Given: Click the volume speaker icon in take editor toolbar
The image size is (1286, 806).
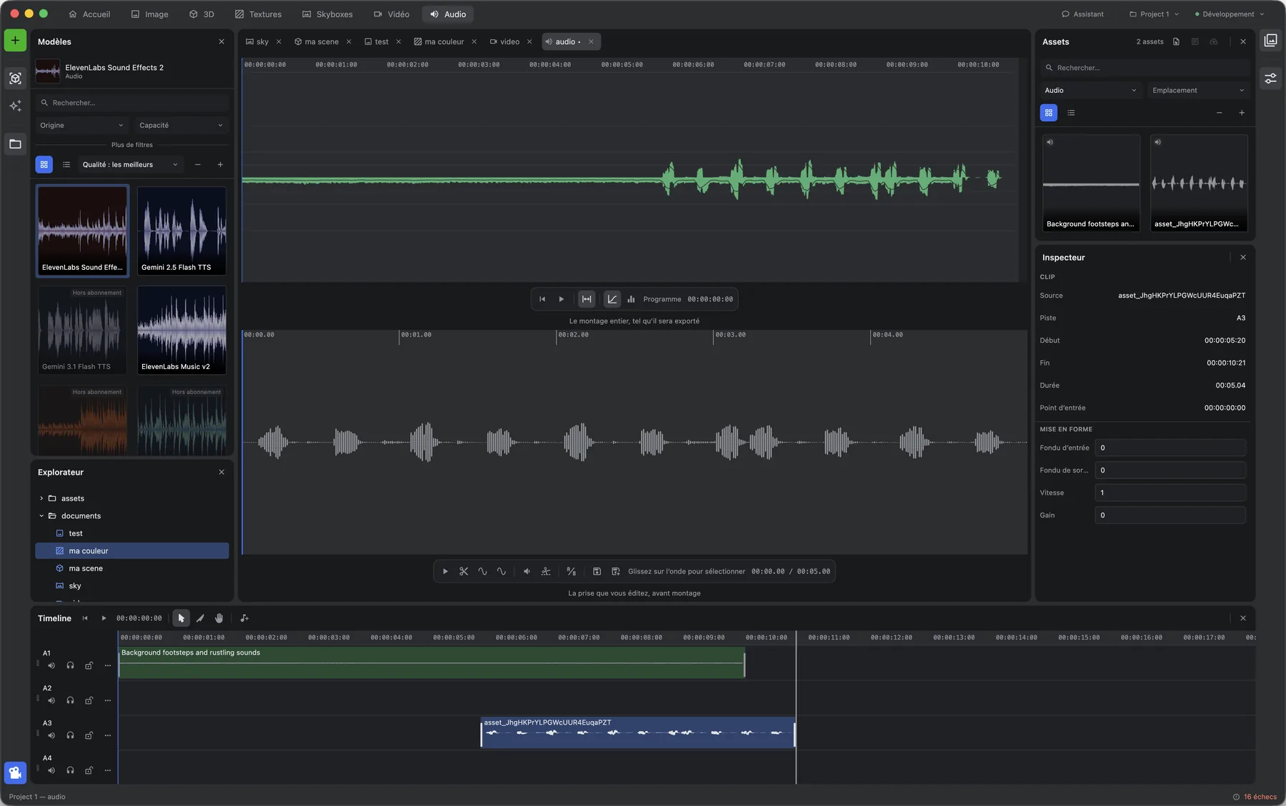Looking at the screenshot, I should point(527,571).
